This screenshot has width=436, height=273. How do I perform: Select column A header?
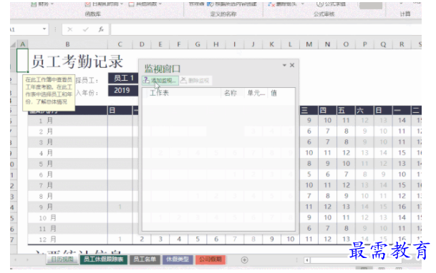click(x=22, y=44)
